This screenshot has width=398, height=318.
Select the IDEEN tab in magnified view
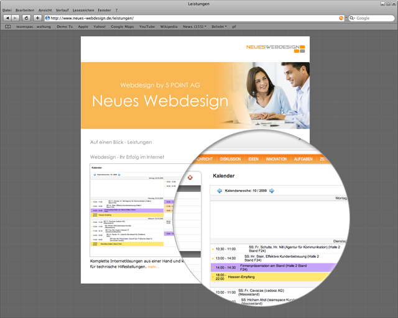(x=253, y=159)
